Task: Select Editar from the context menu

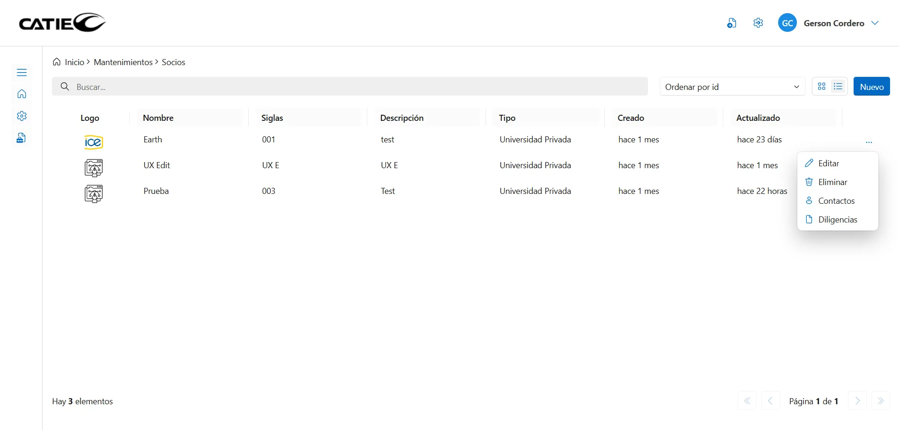Action: pos(828,163)
